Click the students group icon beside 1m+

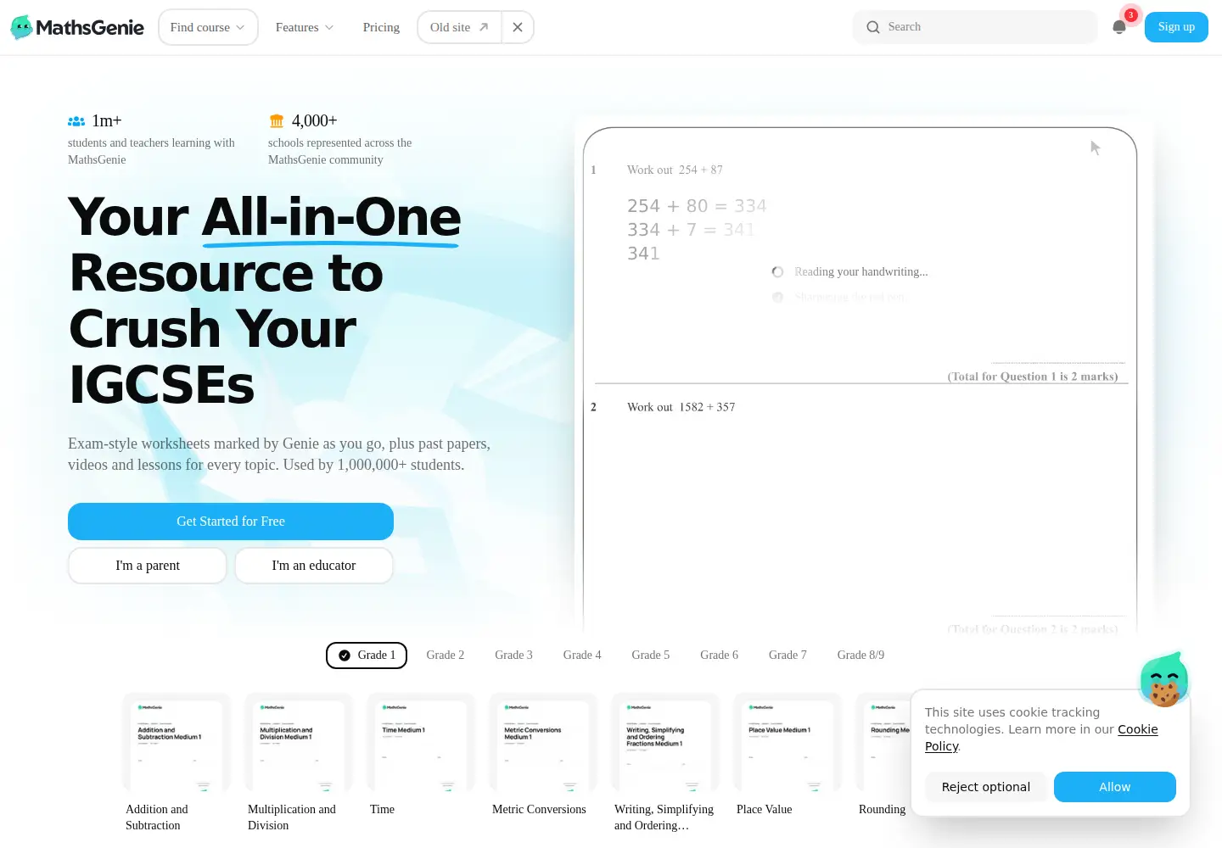76,121
